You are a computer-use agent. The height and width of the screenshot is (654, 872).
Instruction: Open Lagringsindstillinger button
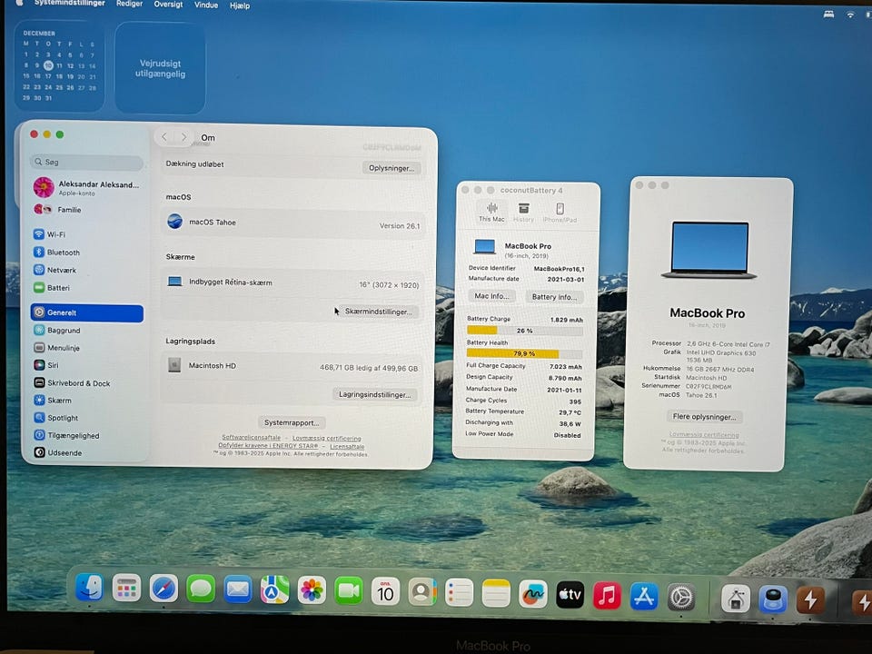click(375, 394)
